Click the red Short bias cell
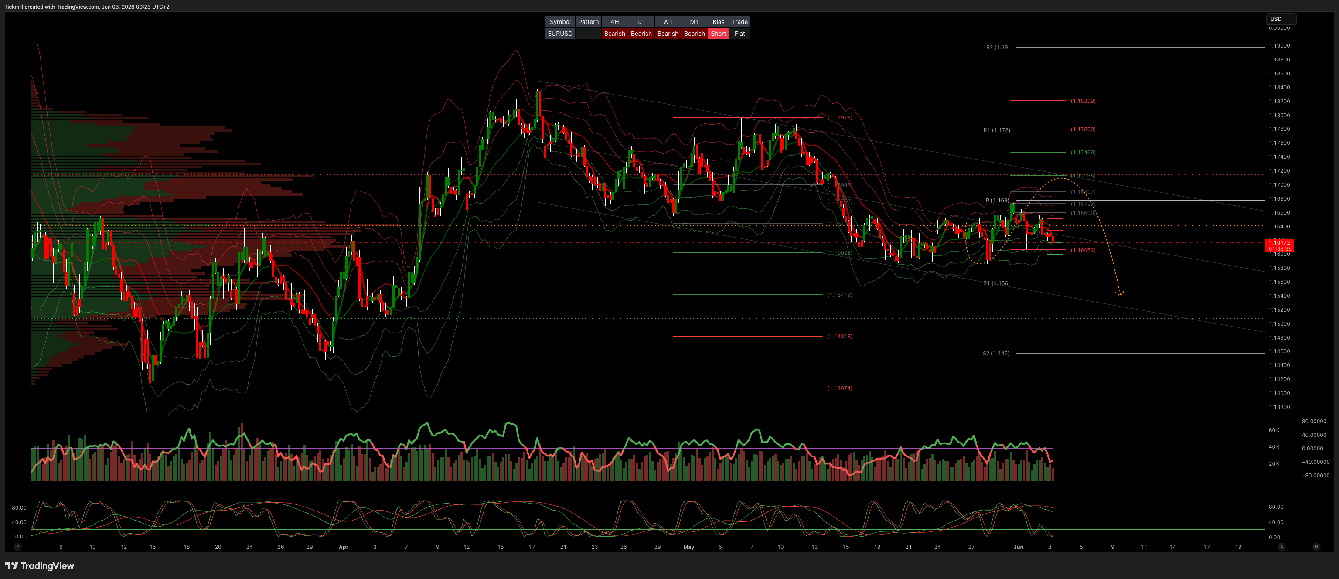1339x579 pixels. click(x=719, y=34)
